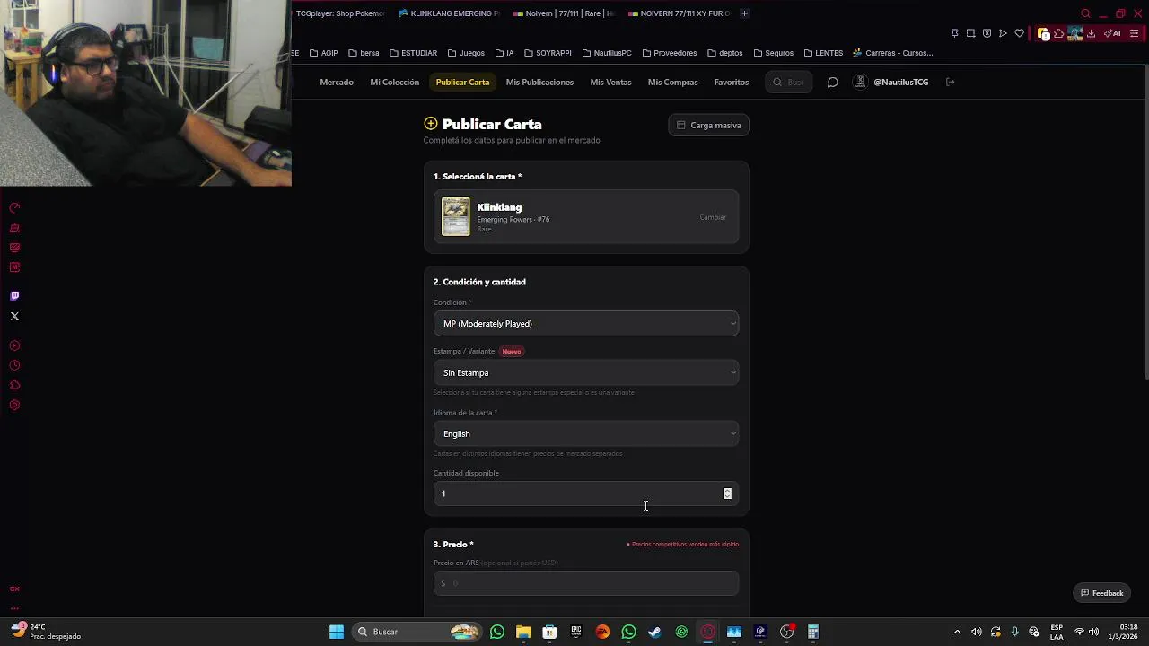Image resolution: width=1149 pixels, height=646 pixels.
Task: Click the ad blocker shield icon
Action: click(987, 33)
